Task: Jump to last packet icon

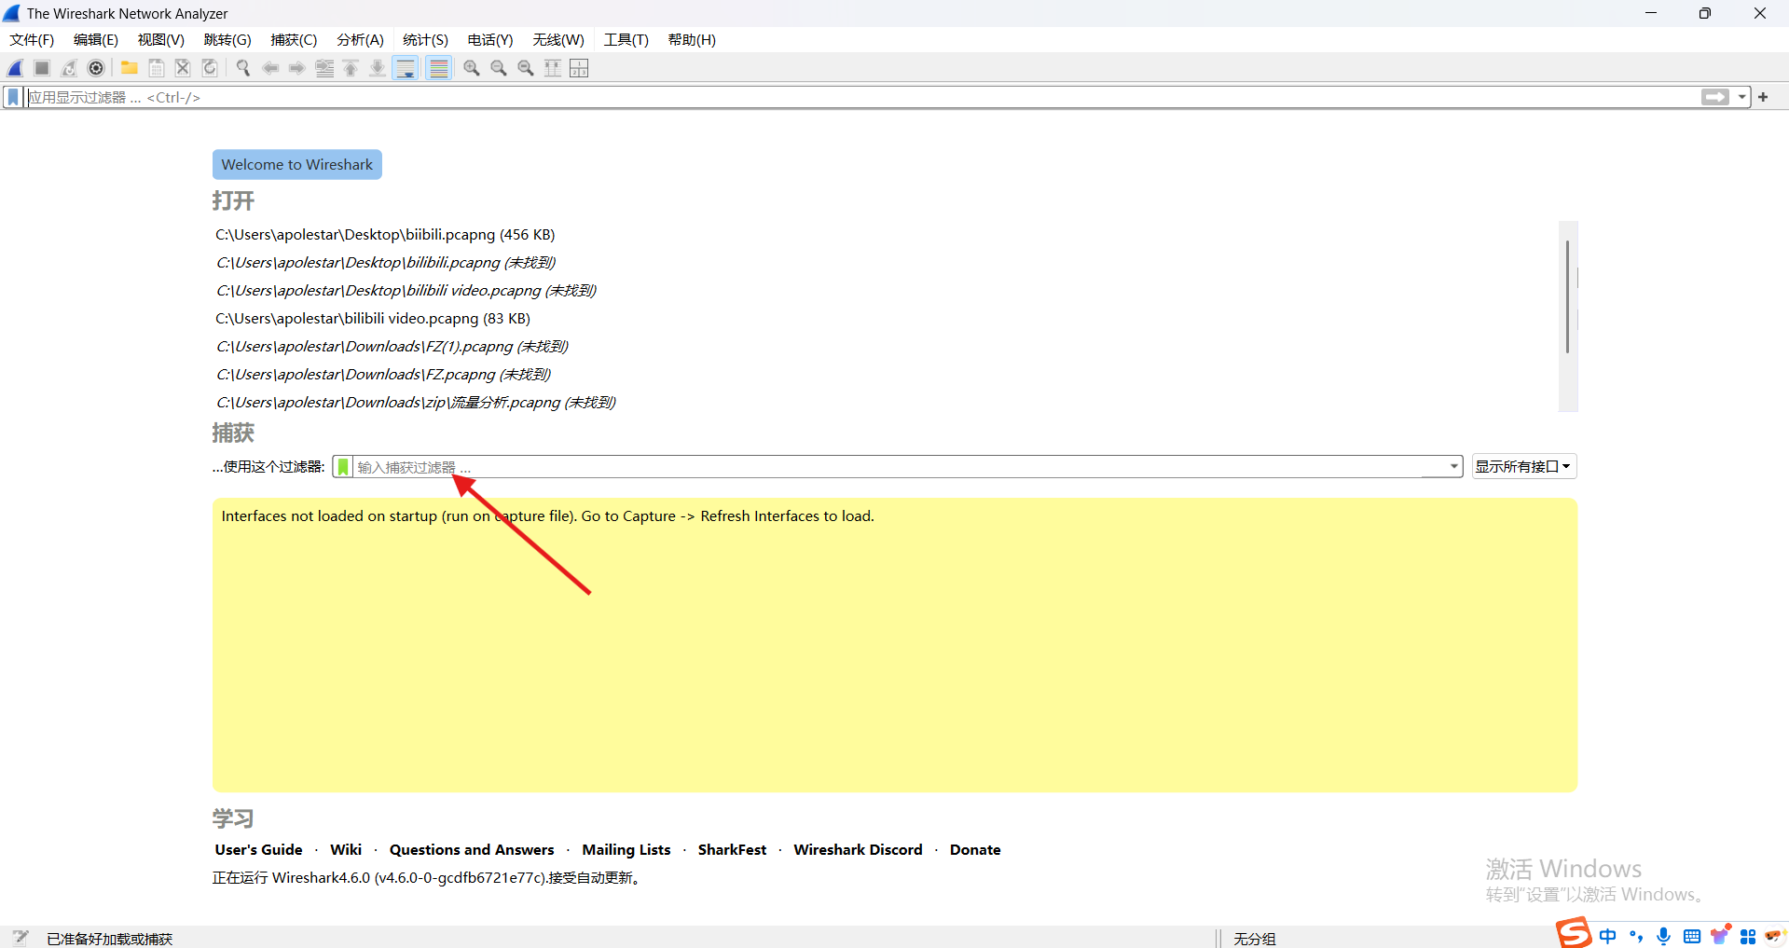Action: click(x=378, y=68)
